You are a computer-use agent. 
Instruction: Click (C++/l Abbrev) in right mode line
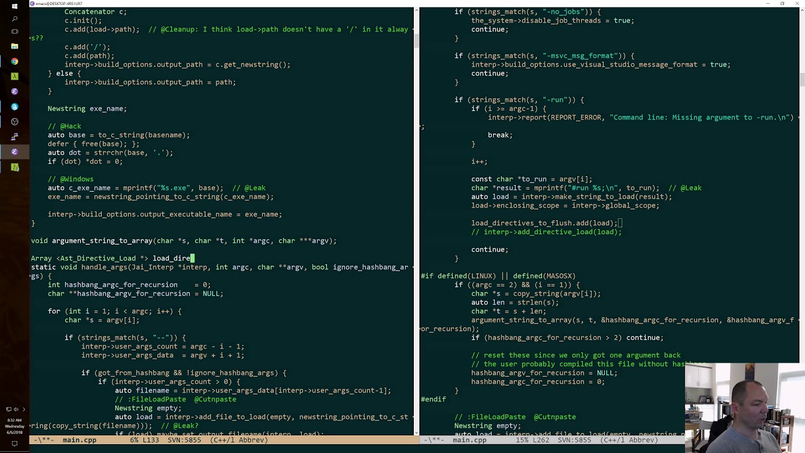coord(628,440)
